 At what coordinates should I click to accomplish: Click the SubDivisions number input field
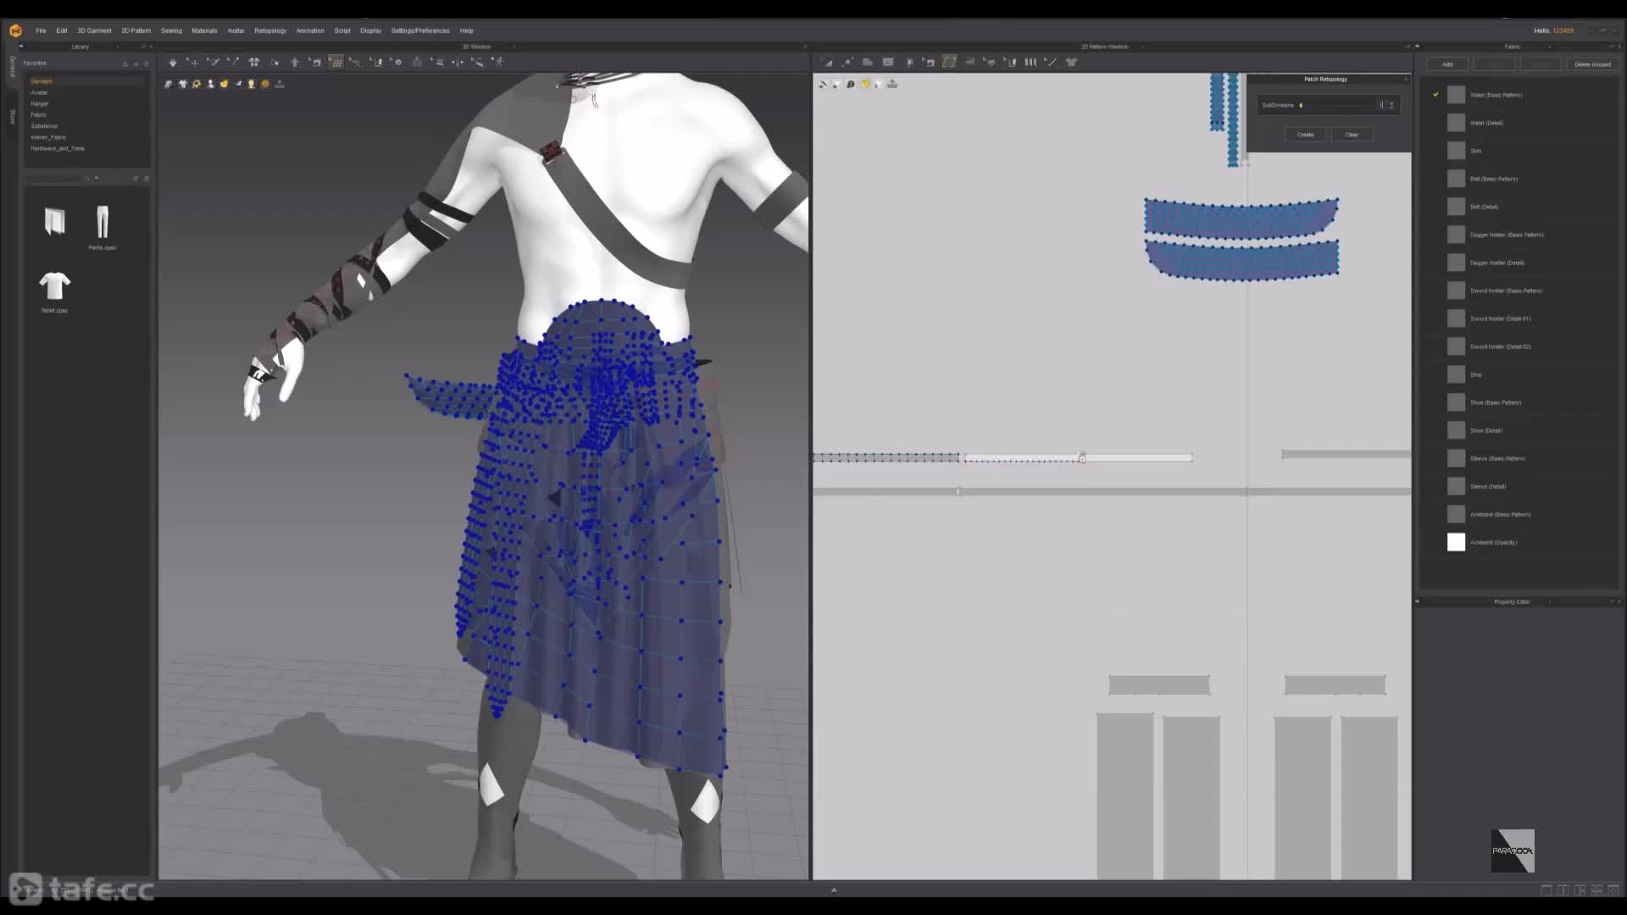pyautogui.click(x=1381, y=105)
